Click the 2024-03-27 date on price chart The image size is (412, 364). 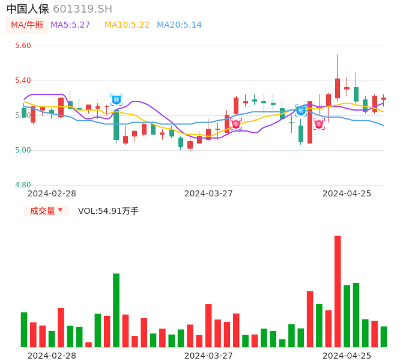tap(208, 193)
